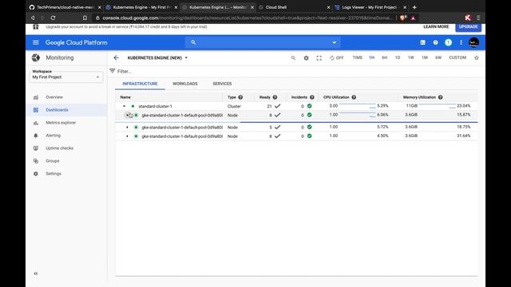The height and width of the screenshot is (287, 511).
Task: Open the hamburger navigation menu
Action: coord(35,42)
